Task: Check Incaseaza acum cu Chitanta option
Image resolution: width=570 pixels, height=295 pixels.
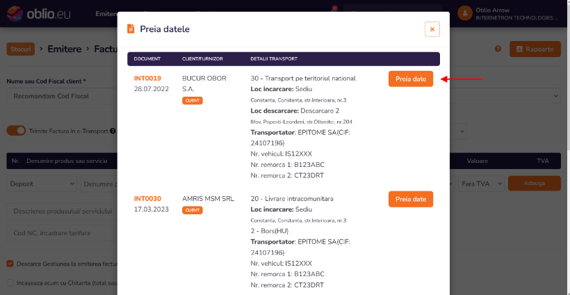Action: tap(10, 282)
